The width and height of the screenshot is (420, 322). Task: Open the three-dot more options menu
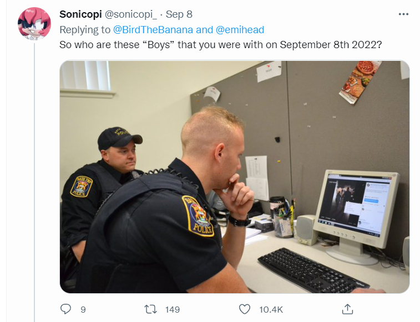(x=403, y=14)
